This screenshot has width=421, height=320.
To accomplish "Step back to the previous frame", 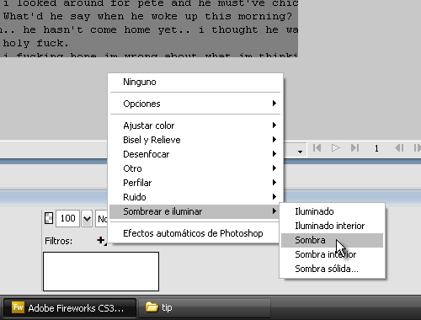I will 399,147.
